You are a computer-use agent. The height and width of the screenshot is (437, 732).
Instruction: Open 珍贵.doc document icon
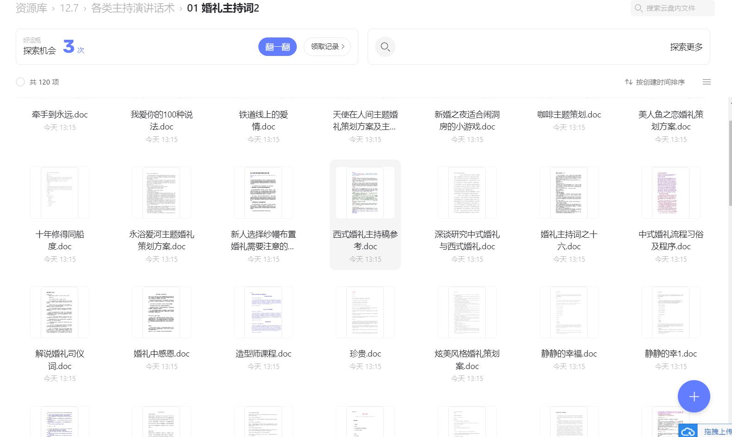pos(365,312)
